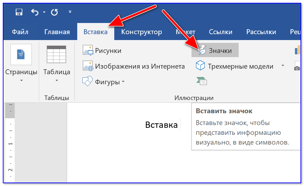The height and width of the screenshot is (186, 304).
Task: Click the Таблица grid icon
Action: pos(56,54)
